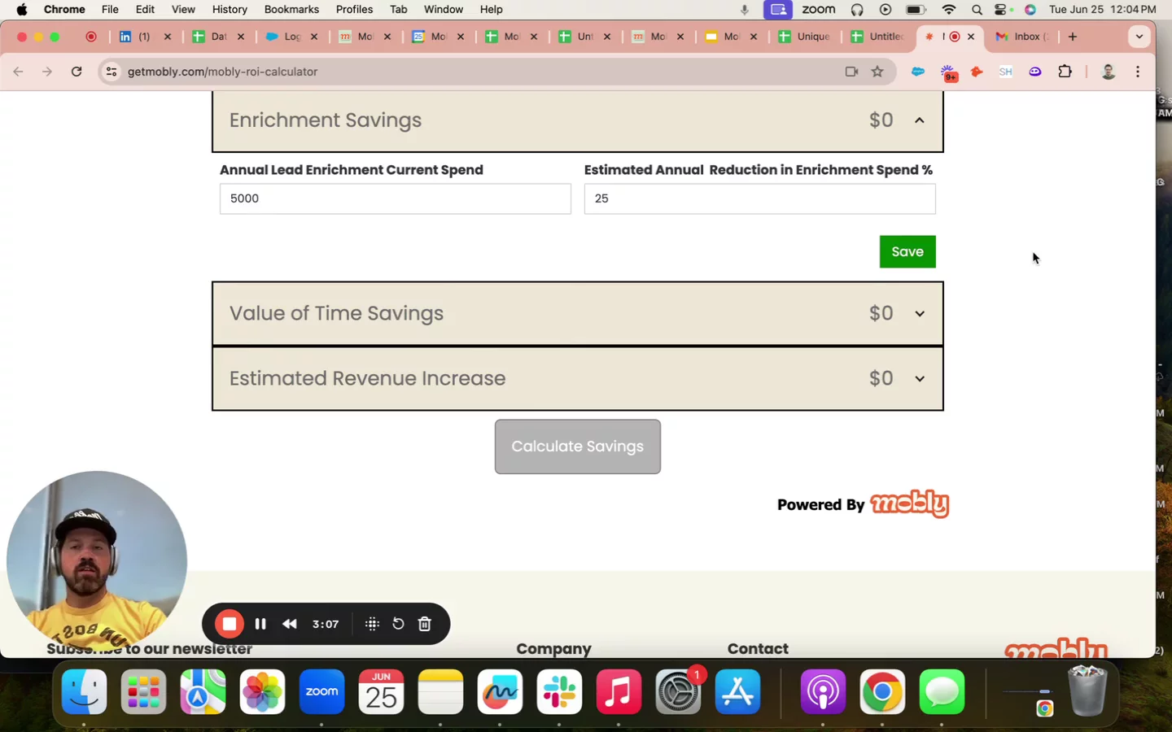The height and width of the screenshot is (732, 1172).
Task: Click the rewind icon in recorder bar
Action: coord(290,624)
